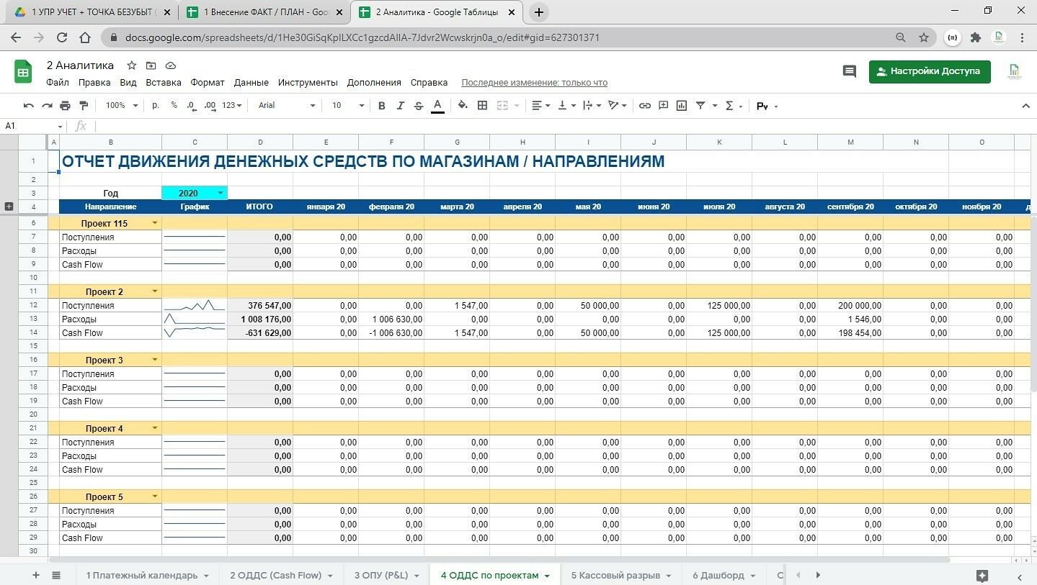Open the Данные menu
The height and width of the screenshot is (585, 1037).
coord(252,83)
